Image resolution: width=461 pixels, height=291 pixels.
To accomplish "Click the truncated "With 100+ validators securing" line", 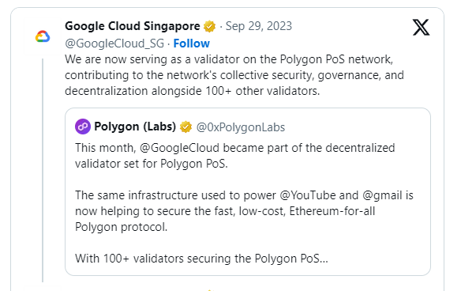I will 201,259.
